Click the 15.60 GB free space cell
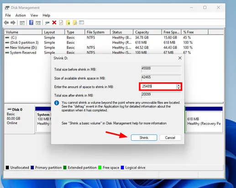The height and width of the screenshot is (188, 236). click(170, 37)
